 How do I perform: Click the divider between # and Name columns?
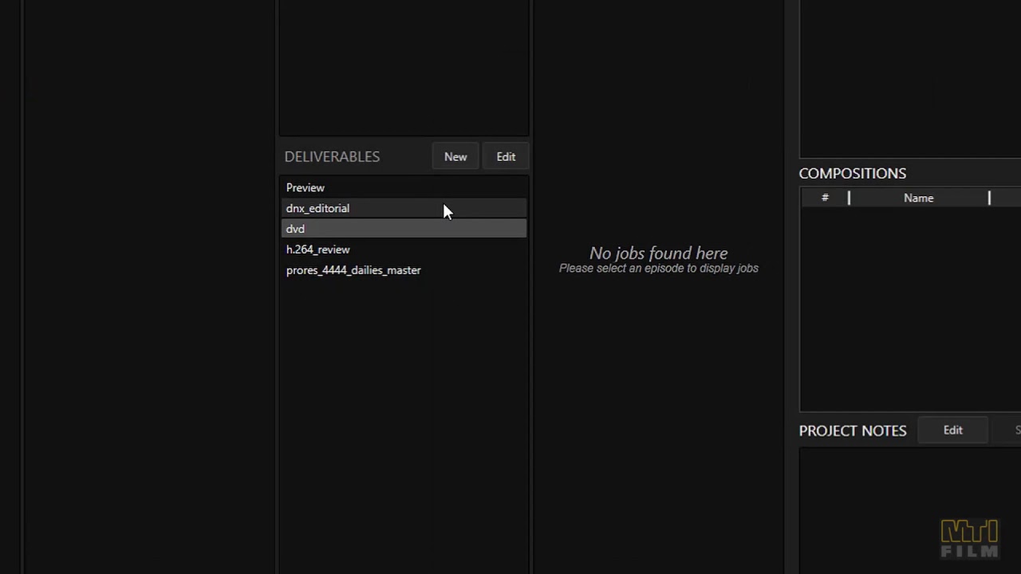click(849, 199)
